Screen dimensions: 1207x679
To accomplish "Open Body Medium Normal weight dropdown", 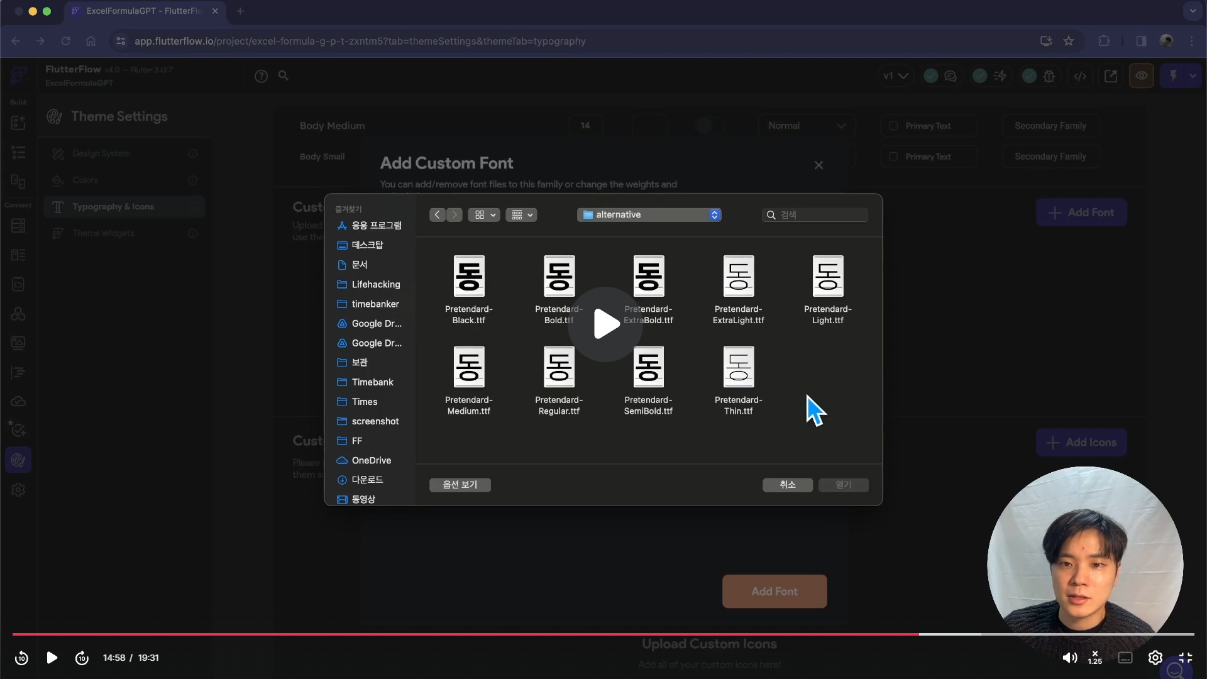I will click(x=807, y=126).
